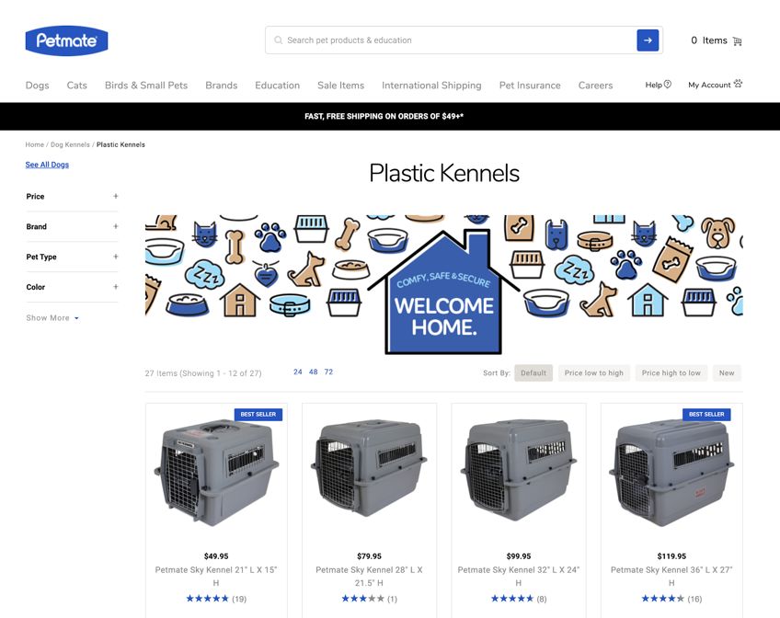
Task: Click the $119.95 price
Action: tap(671, 555)
